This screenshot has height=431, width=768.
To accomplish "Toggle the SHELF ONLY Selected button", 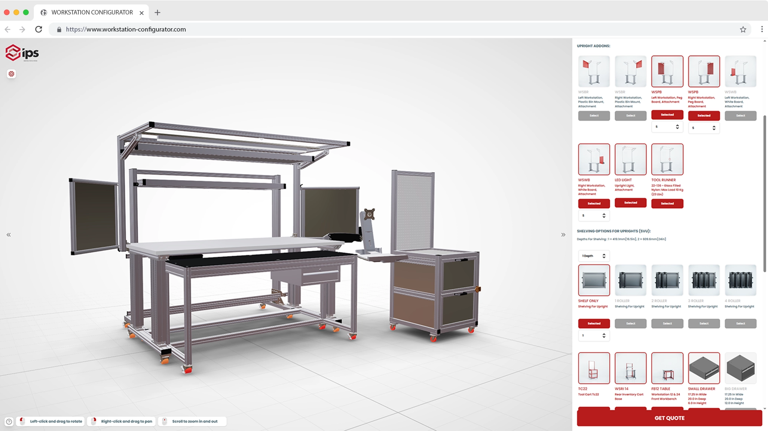I will coord(594,323).
